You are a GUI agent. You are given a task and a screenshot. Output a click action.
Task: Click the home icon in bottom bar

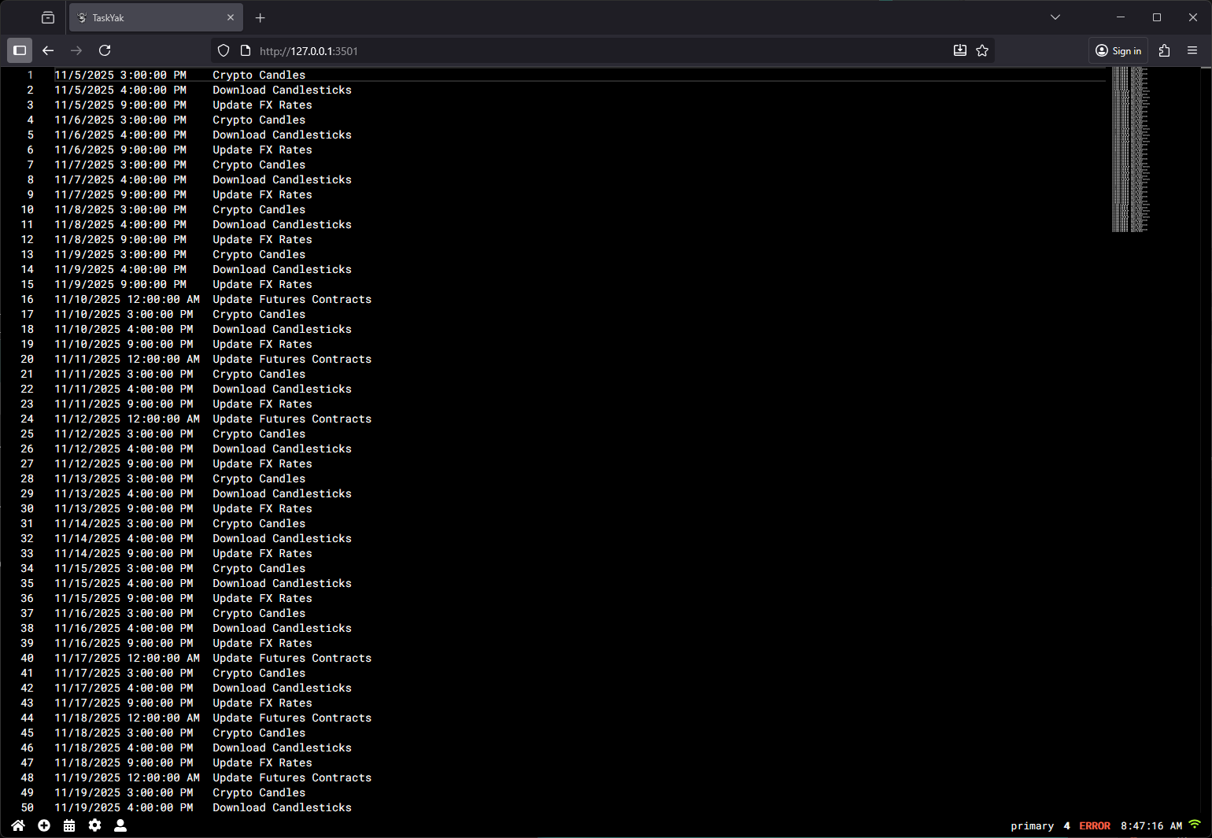tap(18, 825)
